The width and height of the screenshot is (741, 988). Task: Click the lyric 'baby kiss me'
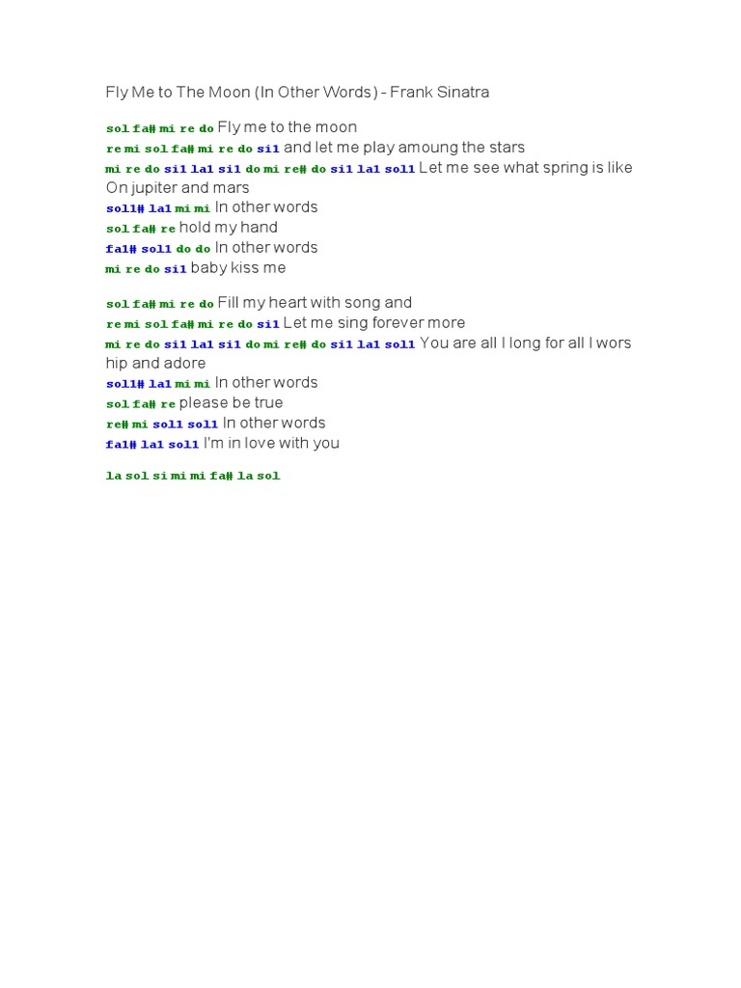(238, 268)
